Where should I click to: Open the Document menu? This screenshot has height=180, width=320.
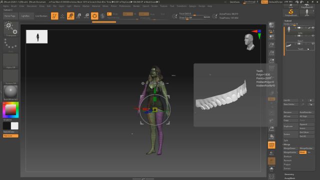pos(31,6)
